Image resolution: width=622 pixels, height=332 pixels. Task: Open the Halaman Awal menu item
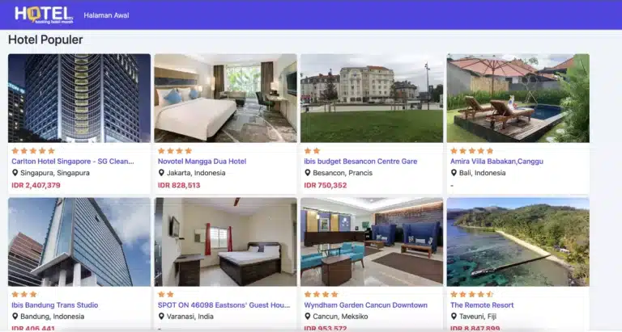(106, 15)
